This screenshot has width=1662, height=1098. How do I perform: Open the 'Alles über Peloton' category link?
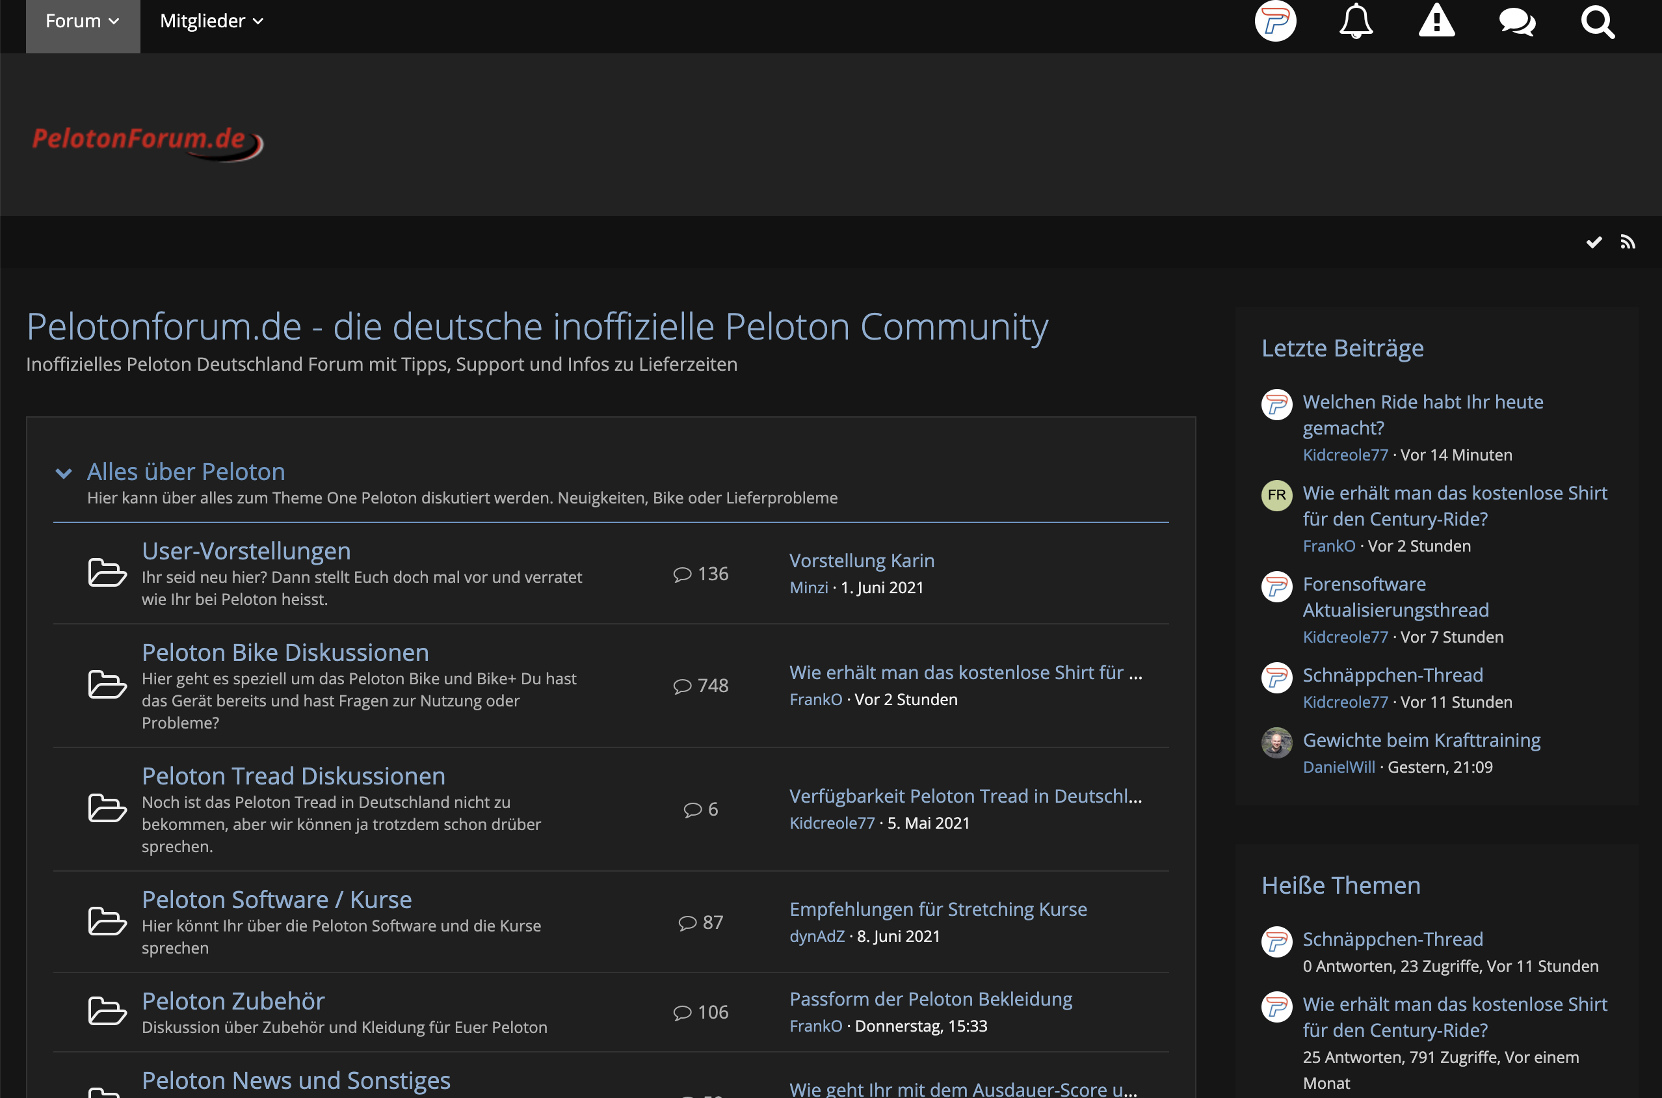pos(186,472)
